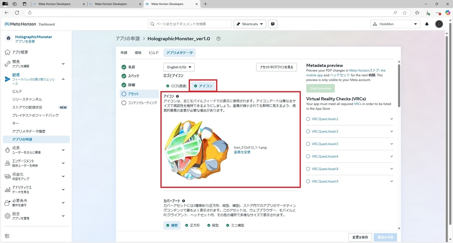This screenshot has width=453, height=243.
Task: Click アセットガイドラインを見る button
Action: click(x=276, y=67)
